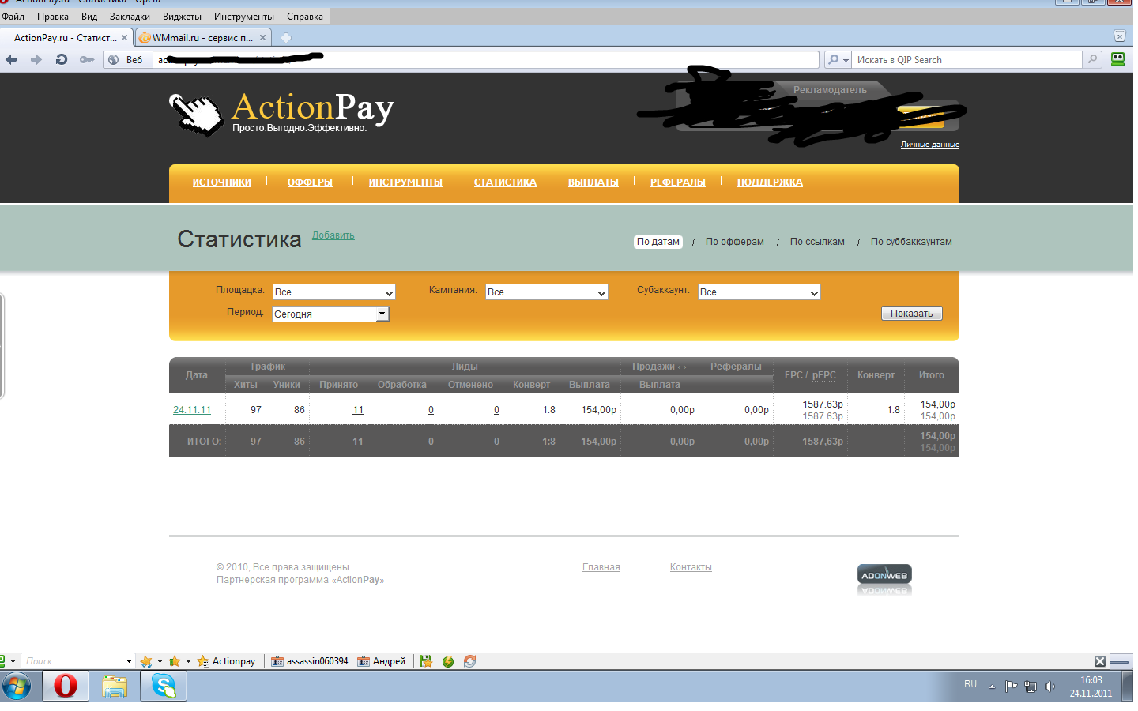
Task: Open the Субаккаунт dropdown
Action: pyautogui.click(x=759, y=292)
